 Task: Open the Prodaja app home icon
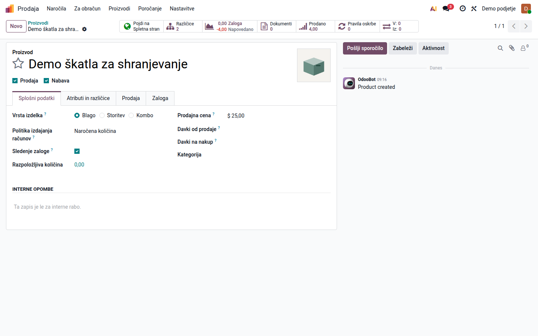pos(10,9)
